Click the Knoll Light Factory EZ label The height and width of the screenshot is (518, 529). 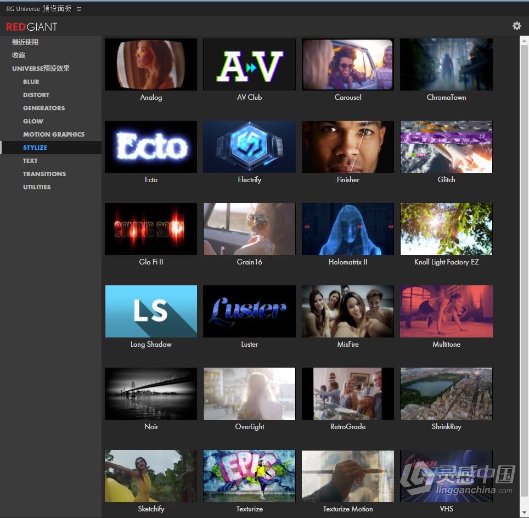(446, 262)
